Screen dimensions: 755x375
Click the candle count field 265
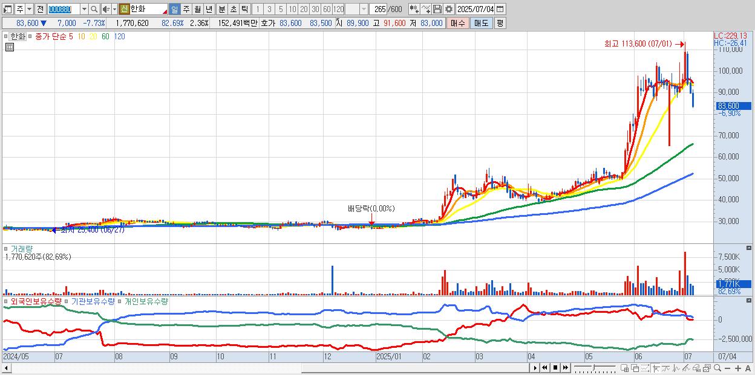click(x=378, y=10)
